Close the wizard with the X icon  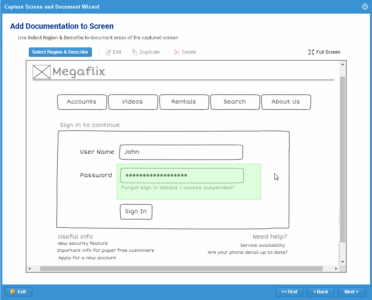365,7
